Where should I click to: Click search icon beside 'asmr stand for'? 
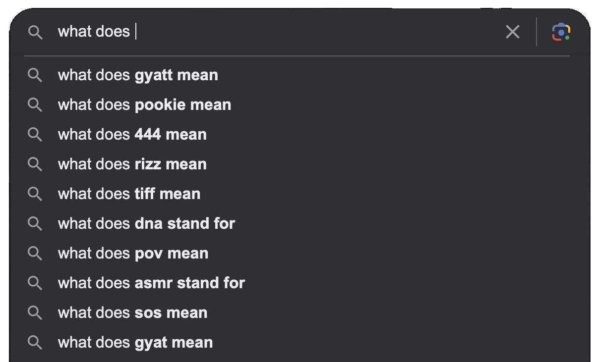tap(35, 283)
